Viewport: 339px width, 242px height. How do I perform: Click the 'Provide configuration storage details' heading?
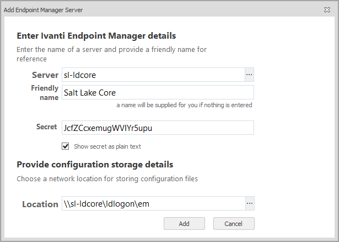[95, 165]
